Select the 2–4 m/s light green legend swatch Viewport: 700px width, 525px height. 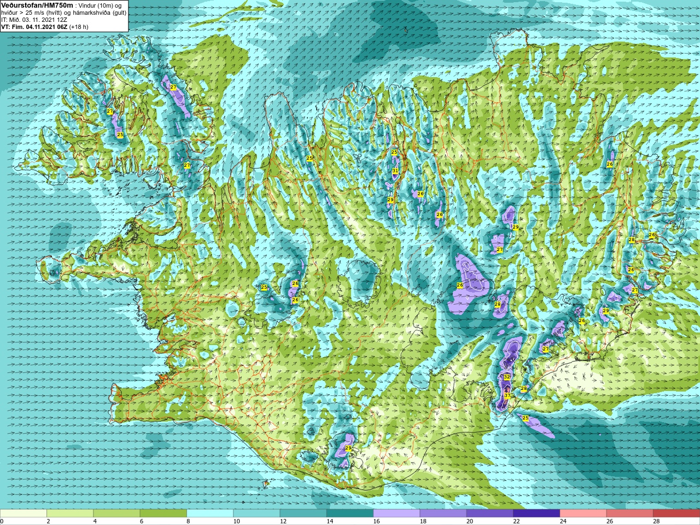[x=70, y=513]
